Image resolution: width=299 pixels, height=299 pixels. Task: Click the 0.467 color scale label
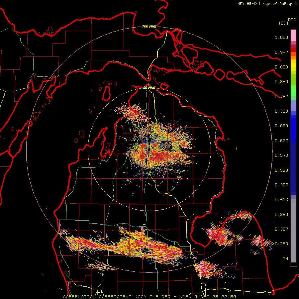[281, 185]
